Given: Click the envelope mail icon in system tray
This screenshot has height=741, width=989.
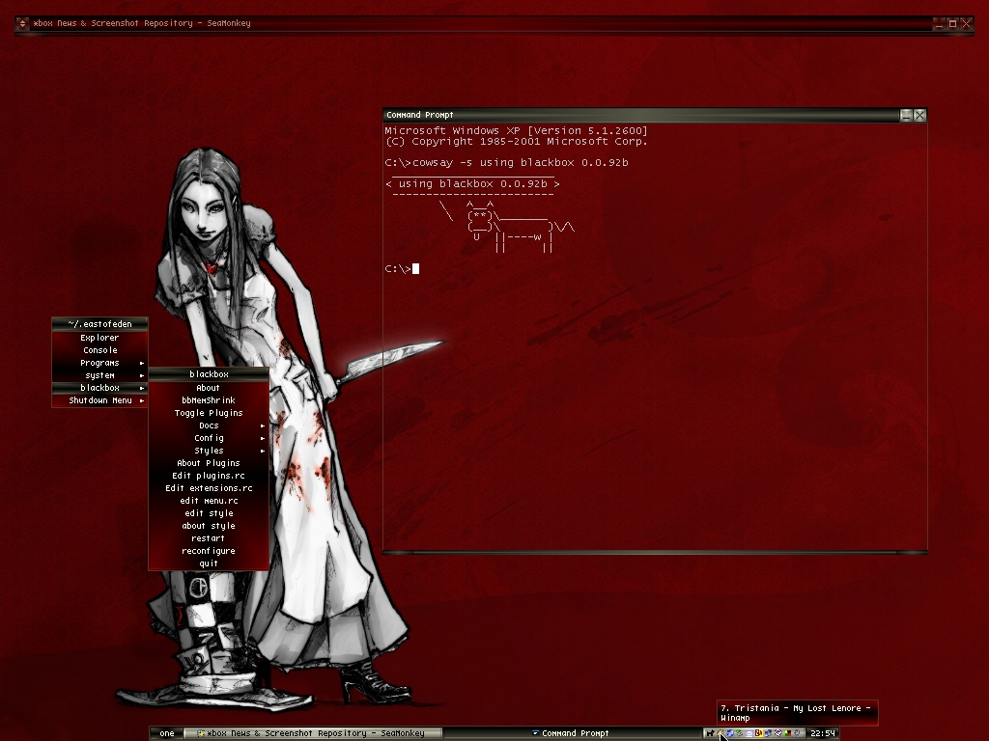Looking at the screenshot, I should 749,733.
